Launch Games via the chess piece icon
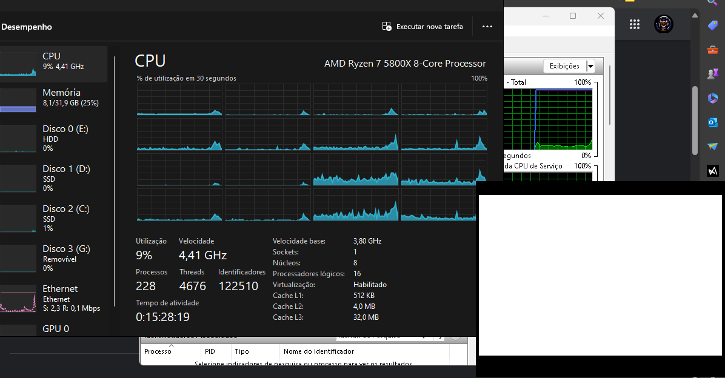 (713, 73)
